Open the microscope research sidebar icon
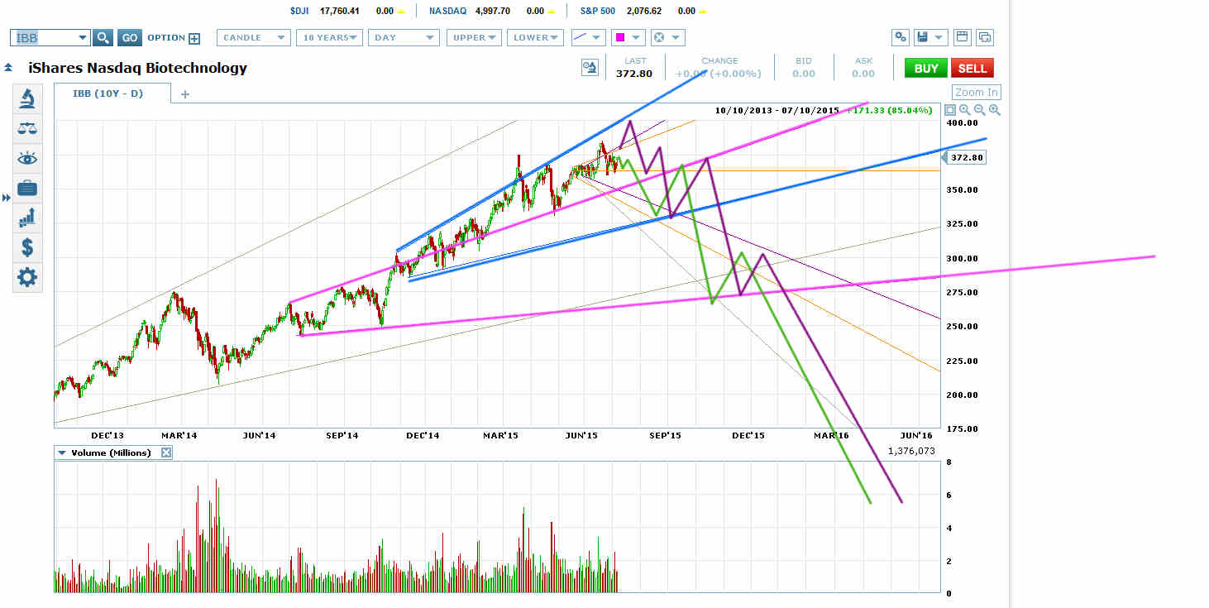Viewport: 1209px width, 608px height. tap(27, 100)
